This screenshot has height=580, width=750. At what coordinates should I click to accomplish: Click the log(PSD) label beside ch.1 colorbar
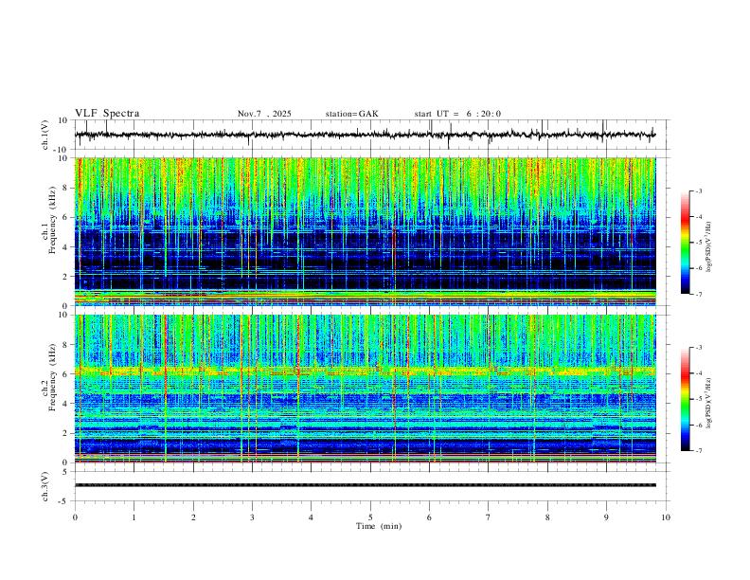[x=709, y=247]
